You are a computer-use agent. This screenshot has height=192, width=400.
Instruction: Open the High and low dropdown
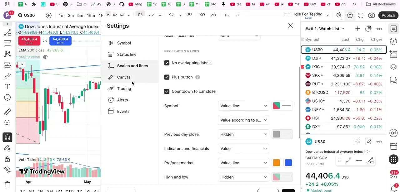coord(243,177)
